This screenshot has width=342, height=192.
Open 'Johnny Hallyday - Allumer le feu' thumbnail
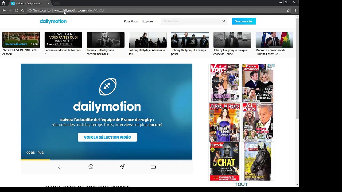[x=148, y=40]
